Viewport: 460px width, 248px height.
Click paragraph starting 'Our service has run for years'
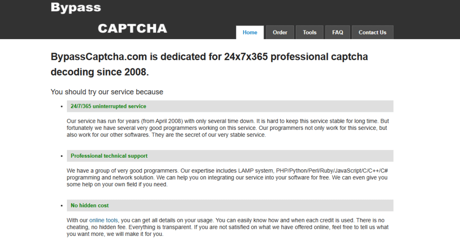click(x=228, y=128)
